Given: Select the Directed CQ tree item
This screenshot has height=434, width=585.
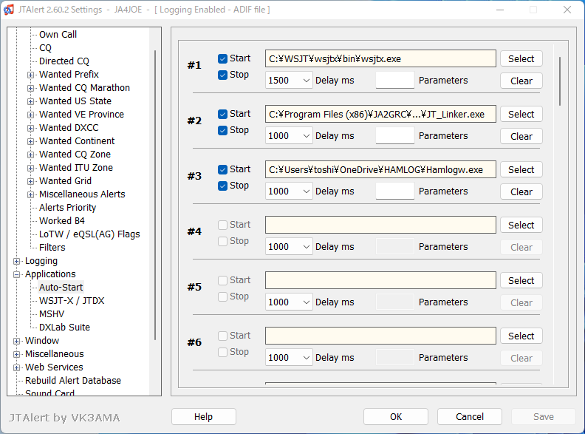Looking at the screenshot, I should coord(64,61).
